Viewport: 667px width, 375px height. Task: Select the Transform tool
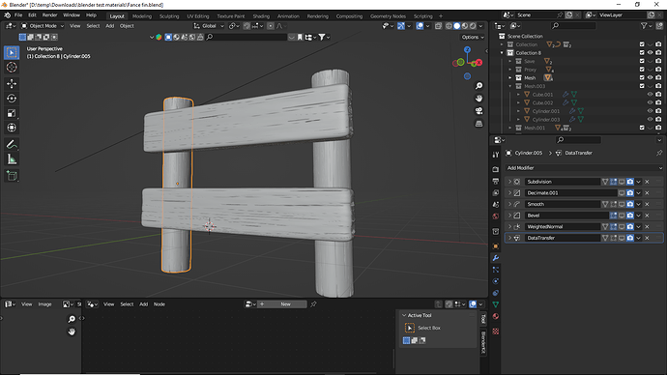(12, 128)
